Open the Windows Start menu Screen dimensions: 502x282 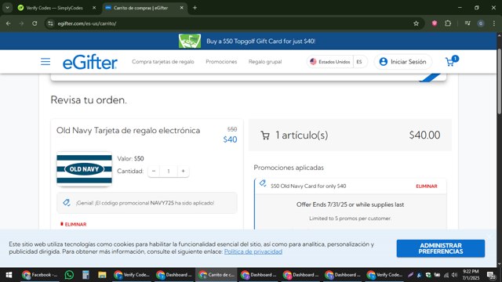(9, 275)
